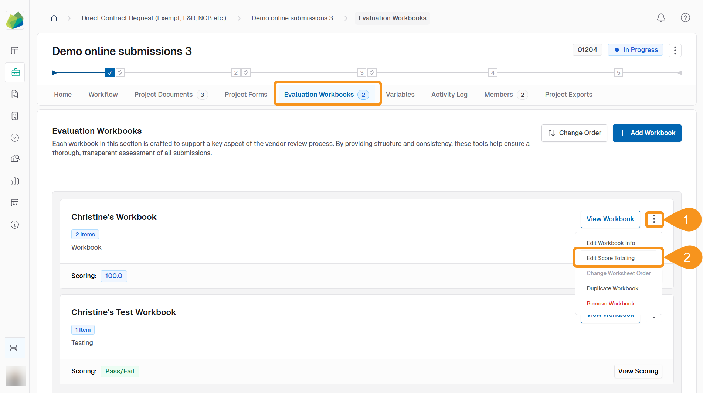
Task: Go to home via breadcrumb house icon
Action: (54, 18)
